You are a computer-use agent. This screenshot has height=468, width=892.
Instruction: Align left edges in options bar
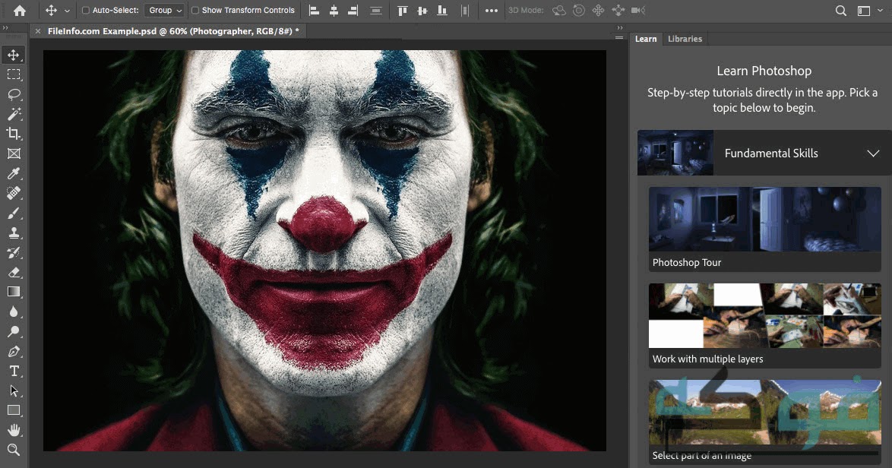tap(314, 10)
